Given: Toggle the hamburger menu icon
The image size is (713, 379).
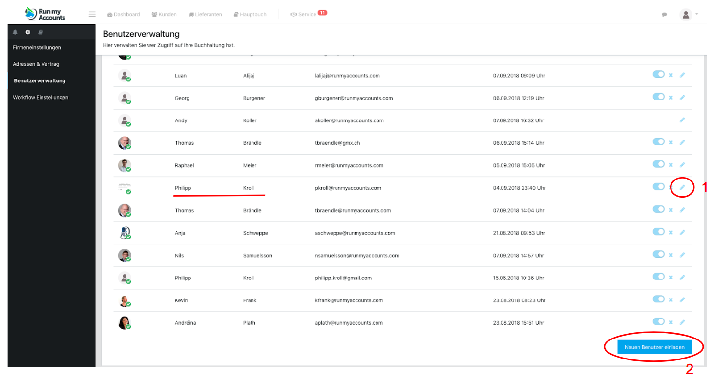Looking at the screenshot, I should point(92,14).
